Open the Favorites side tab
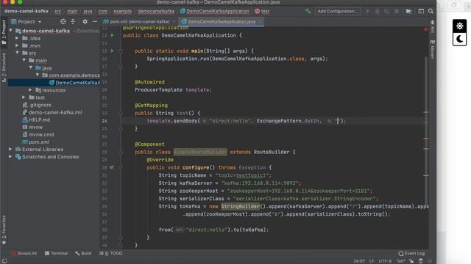471x264 pixels. [x=4, y=230]
